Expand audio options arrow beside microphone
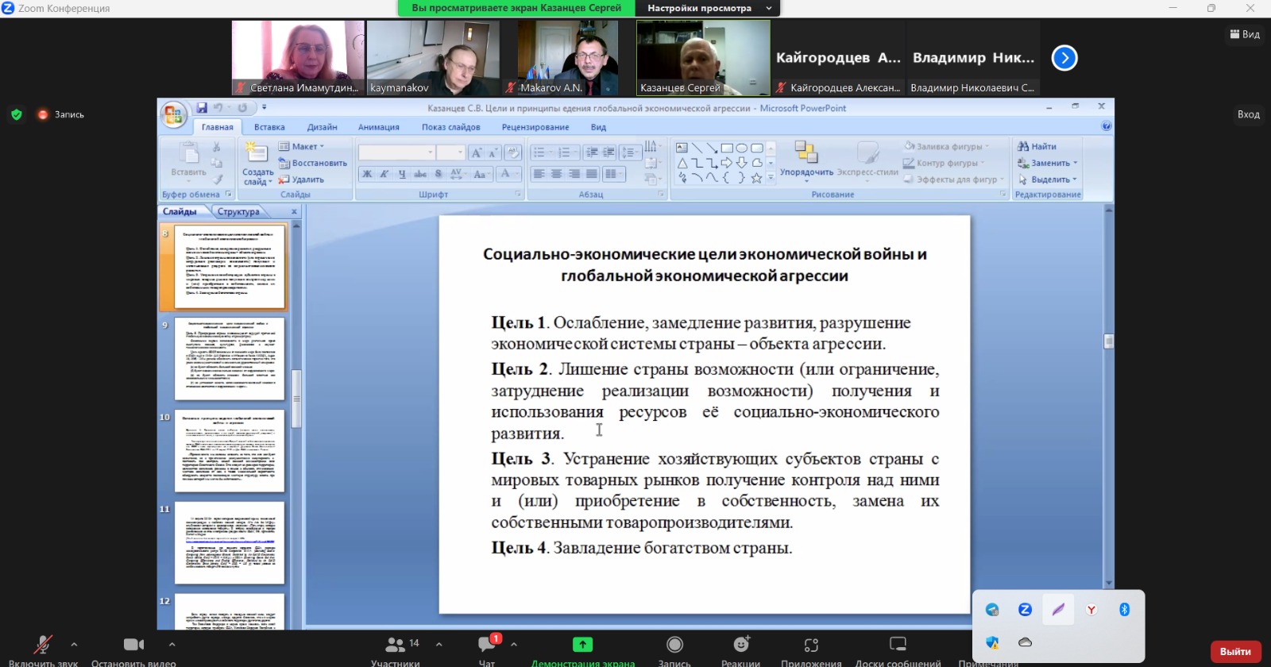Image resolution: width=1271 pixels, height=667 pixels. (x=74, y=644)
